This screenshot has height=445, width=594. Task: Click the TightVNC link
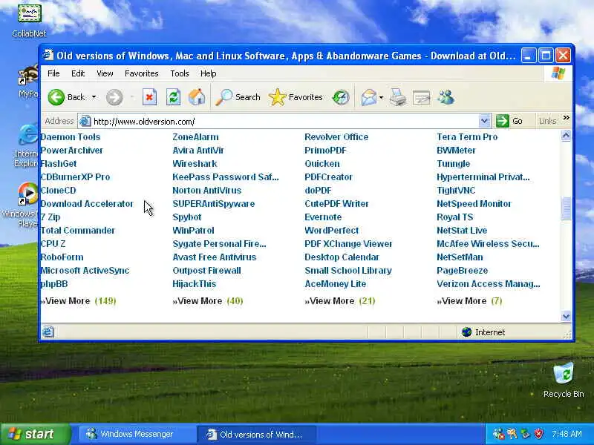(x=456, y=191)
